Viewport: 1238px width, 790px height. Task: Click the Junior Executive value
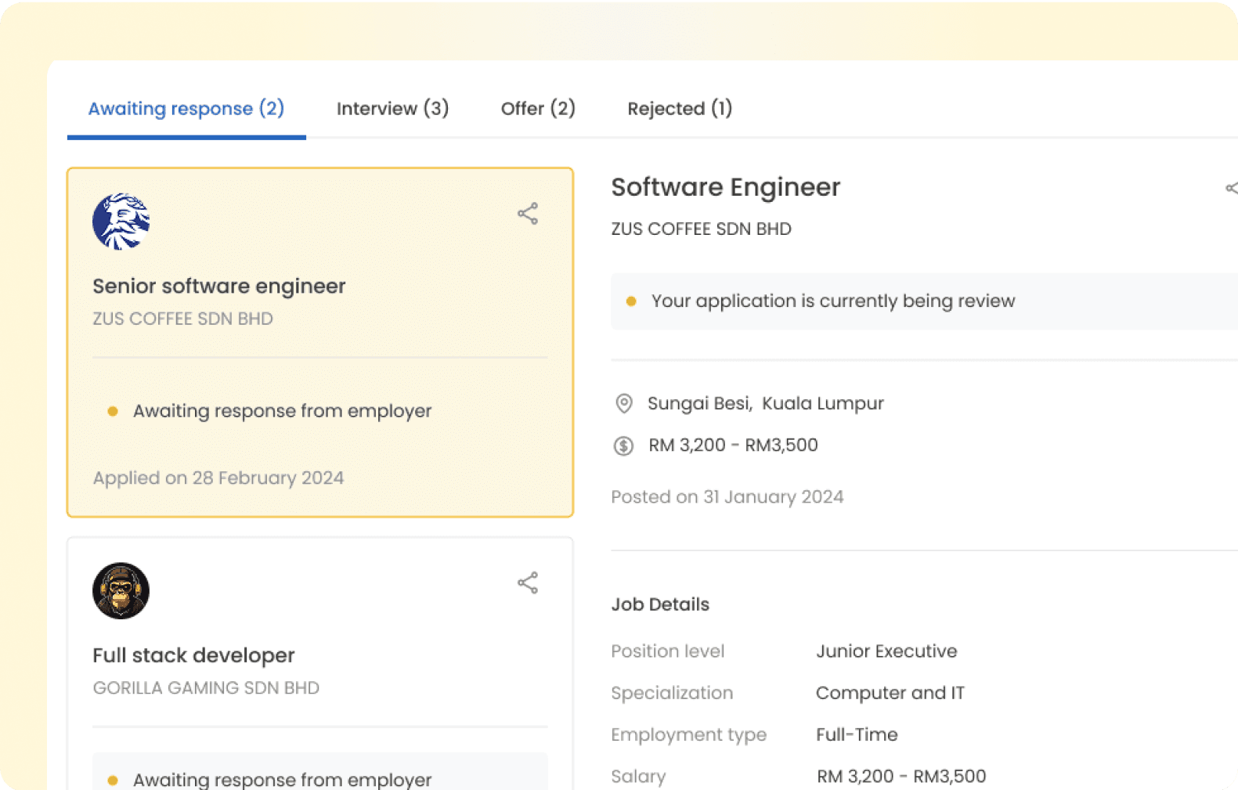click(886, 651)
